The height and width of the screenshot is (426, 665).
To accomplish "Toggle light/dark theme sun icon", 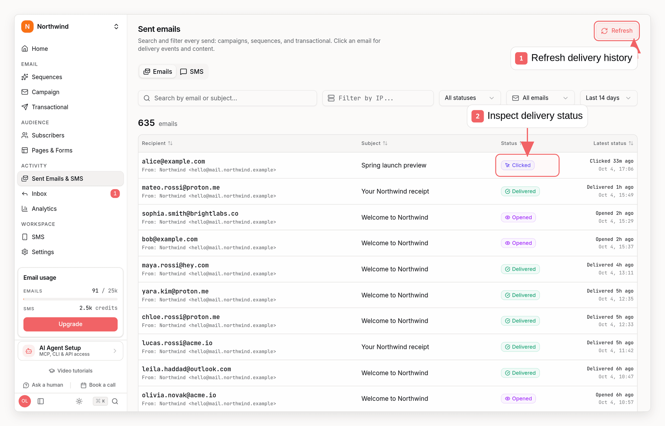I will click(x=79, y=401).
